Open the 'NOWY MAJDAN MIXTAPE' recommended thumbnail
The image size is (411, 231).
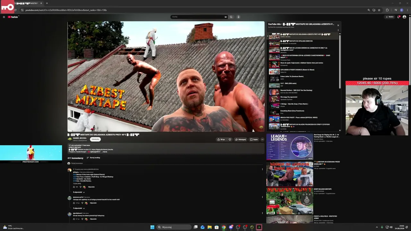click(289, 201)
